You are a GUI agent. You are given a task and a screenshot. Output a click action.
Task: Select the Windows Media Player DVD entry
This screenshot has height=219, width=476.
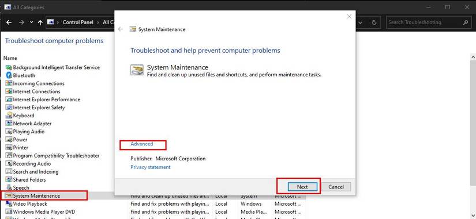pyautogui.click(x=44, y=212)
